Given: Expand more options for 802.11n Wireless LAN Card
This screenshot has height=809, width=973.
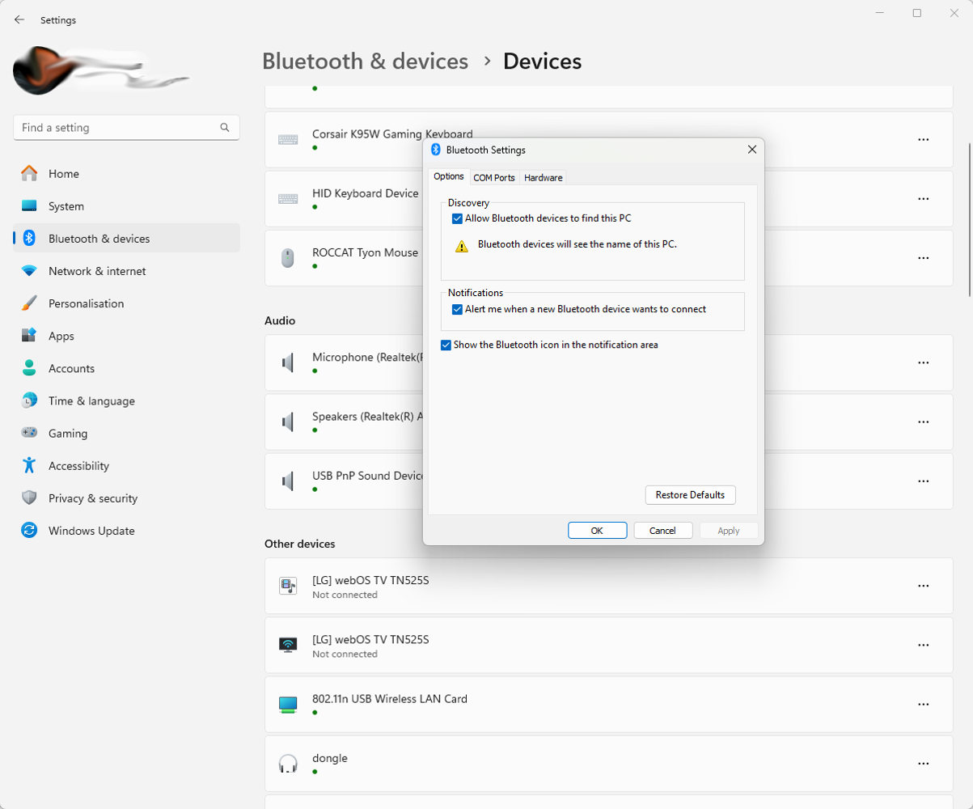Looking at the screenshot, I should point(923,704).
